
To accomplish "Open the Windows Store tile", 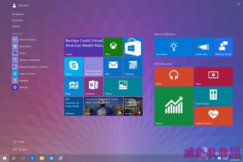I will pyautogui.click(x=133, y=47).
